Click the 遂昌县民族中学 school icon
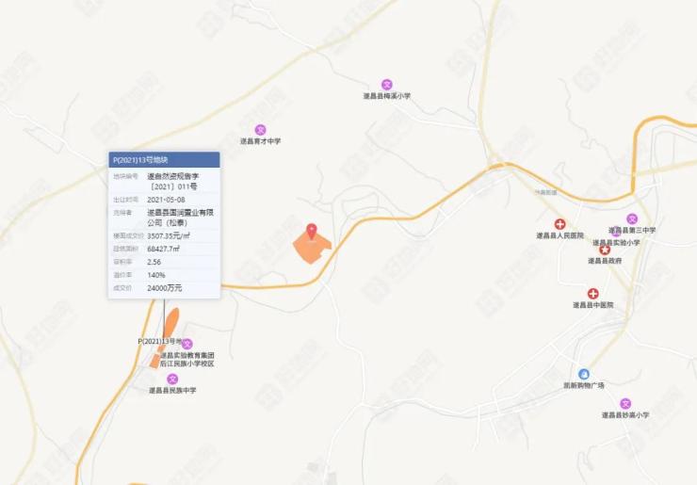Image resolution: width=697 pixels, height=485 pixels. point(172,380)
